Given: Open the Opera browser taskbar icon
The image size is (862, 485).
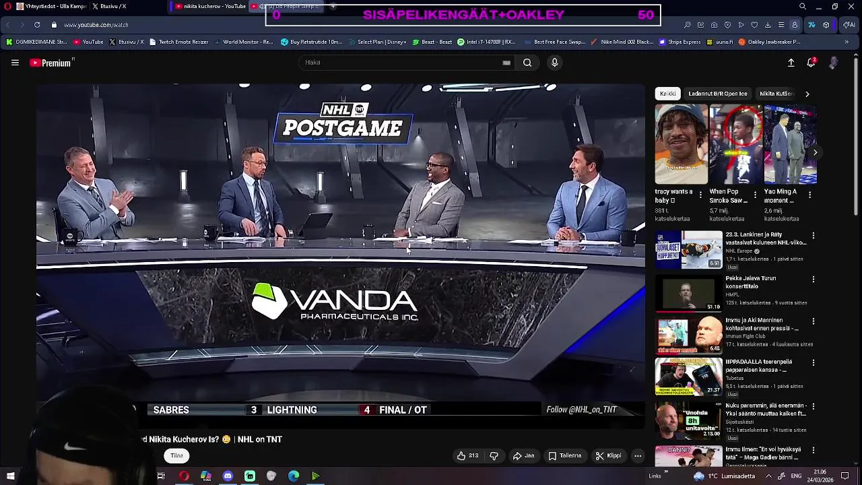Looking at the screenshot, I should (x=184, y=476).
